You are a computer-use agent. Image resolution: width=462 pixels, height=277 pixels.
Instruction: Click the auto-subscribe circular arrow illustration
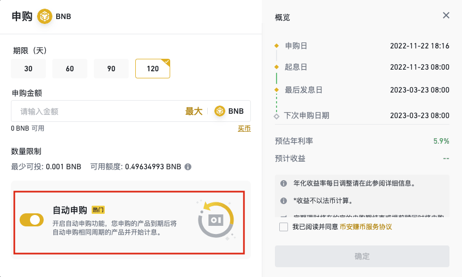click(x=216, y=219)
